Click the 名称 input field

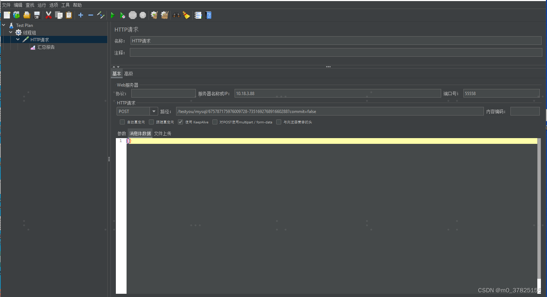point(251,40)
